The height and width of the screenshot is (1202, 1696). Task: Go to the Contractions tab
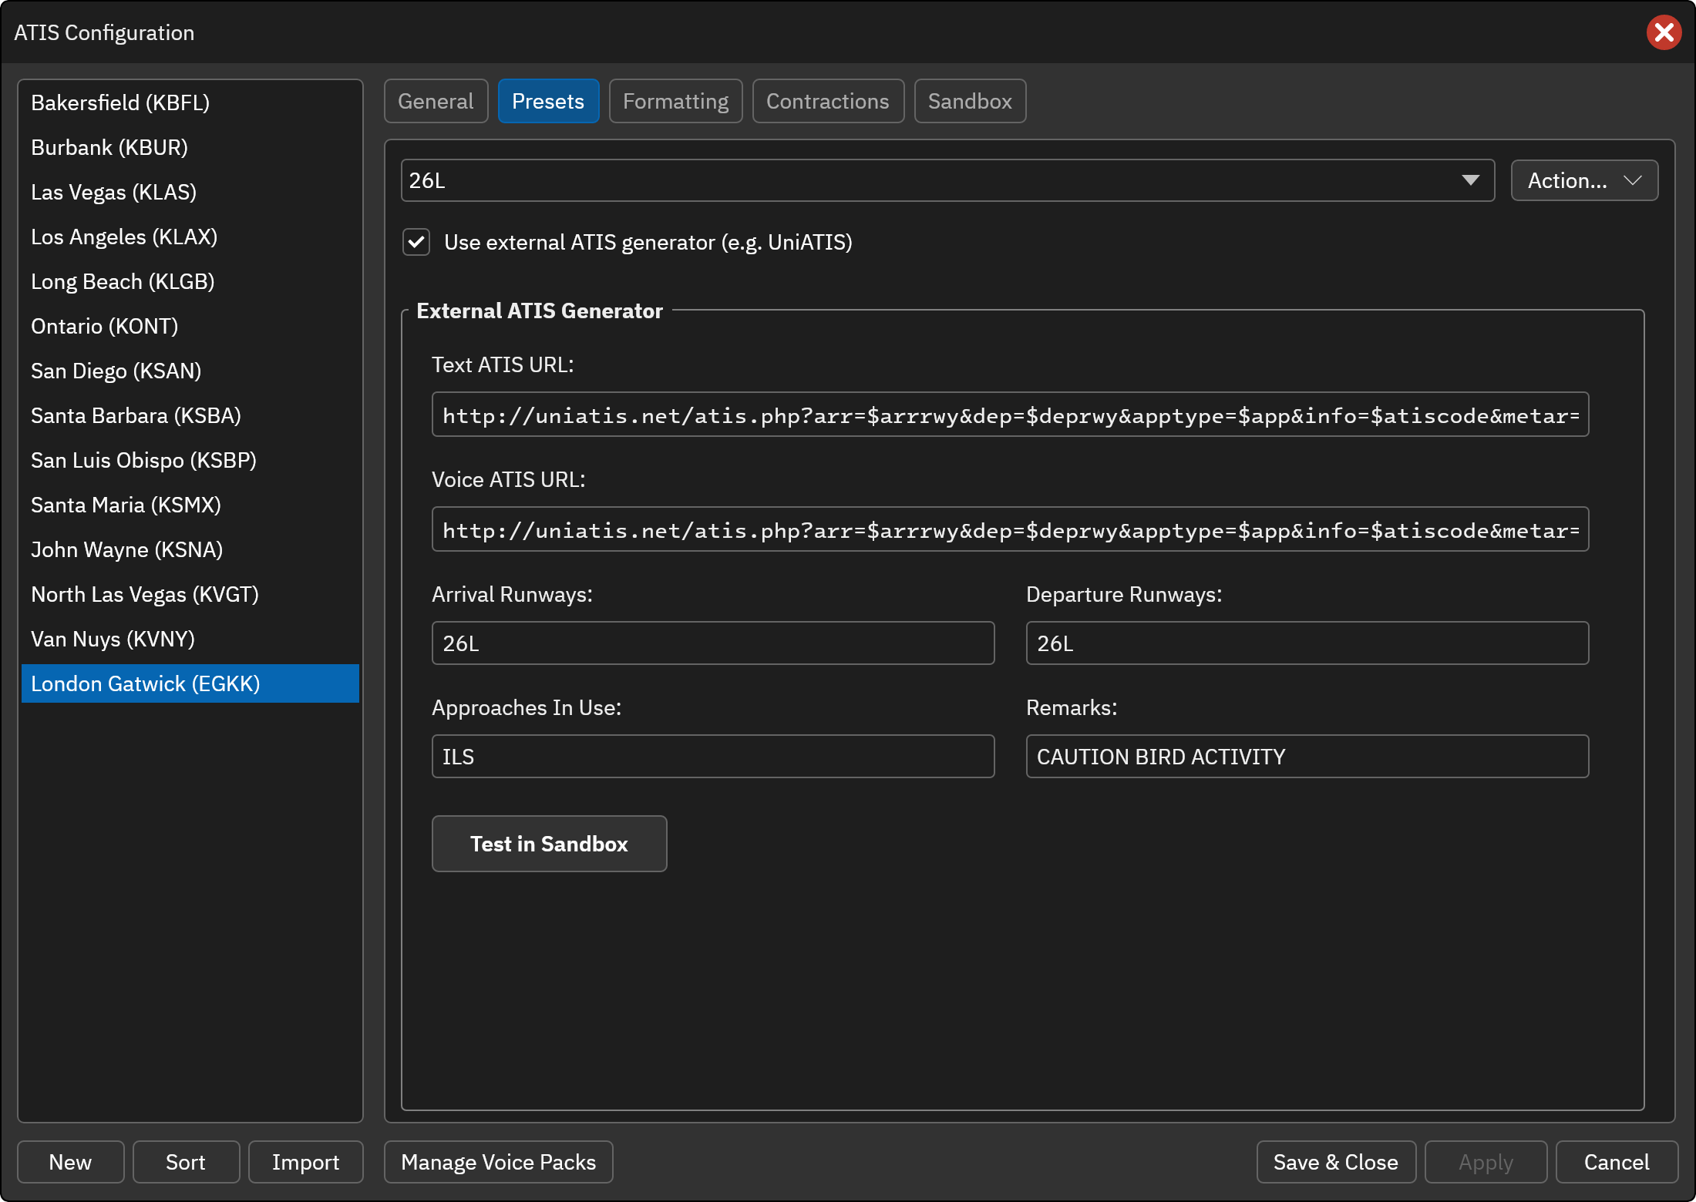[x=828, y=101]
